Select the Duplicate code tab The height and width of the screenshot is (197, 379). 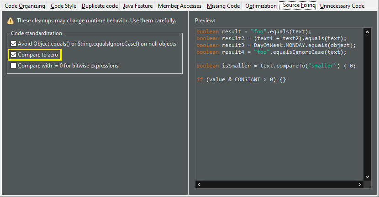click(100, 6)
